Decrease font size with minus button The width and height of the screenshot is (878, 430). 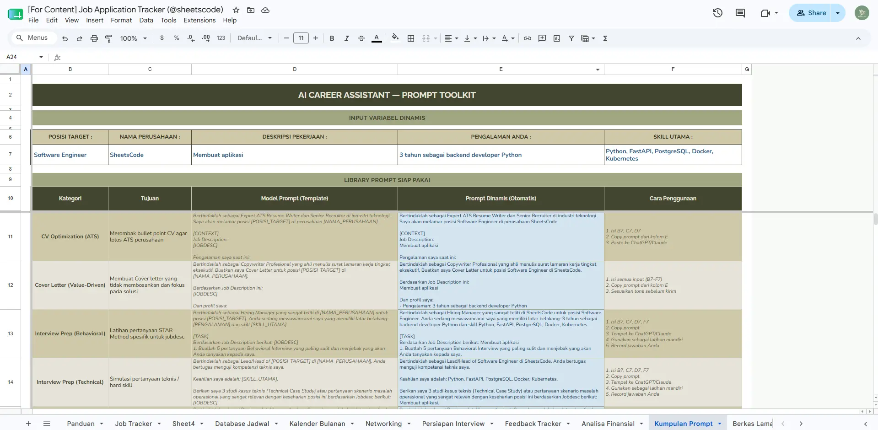tap(286, 38)
